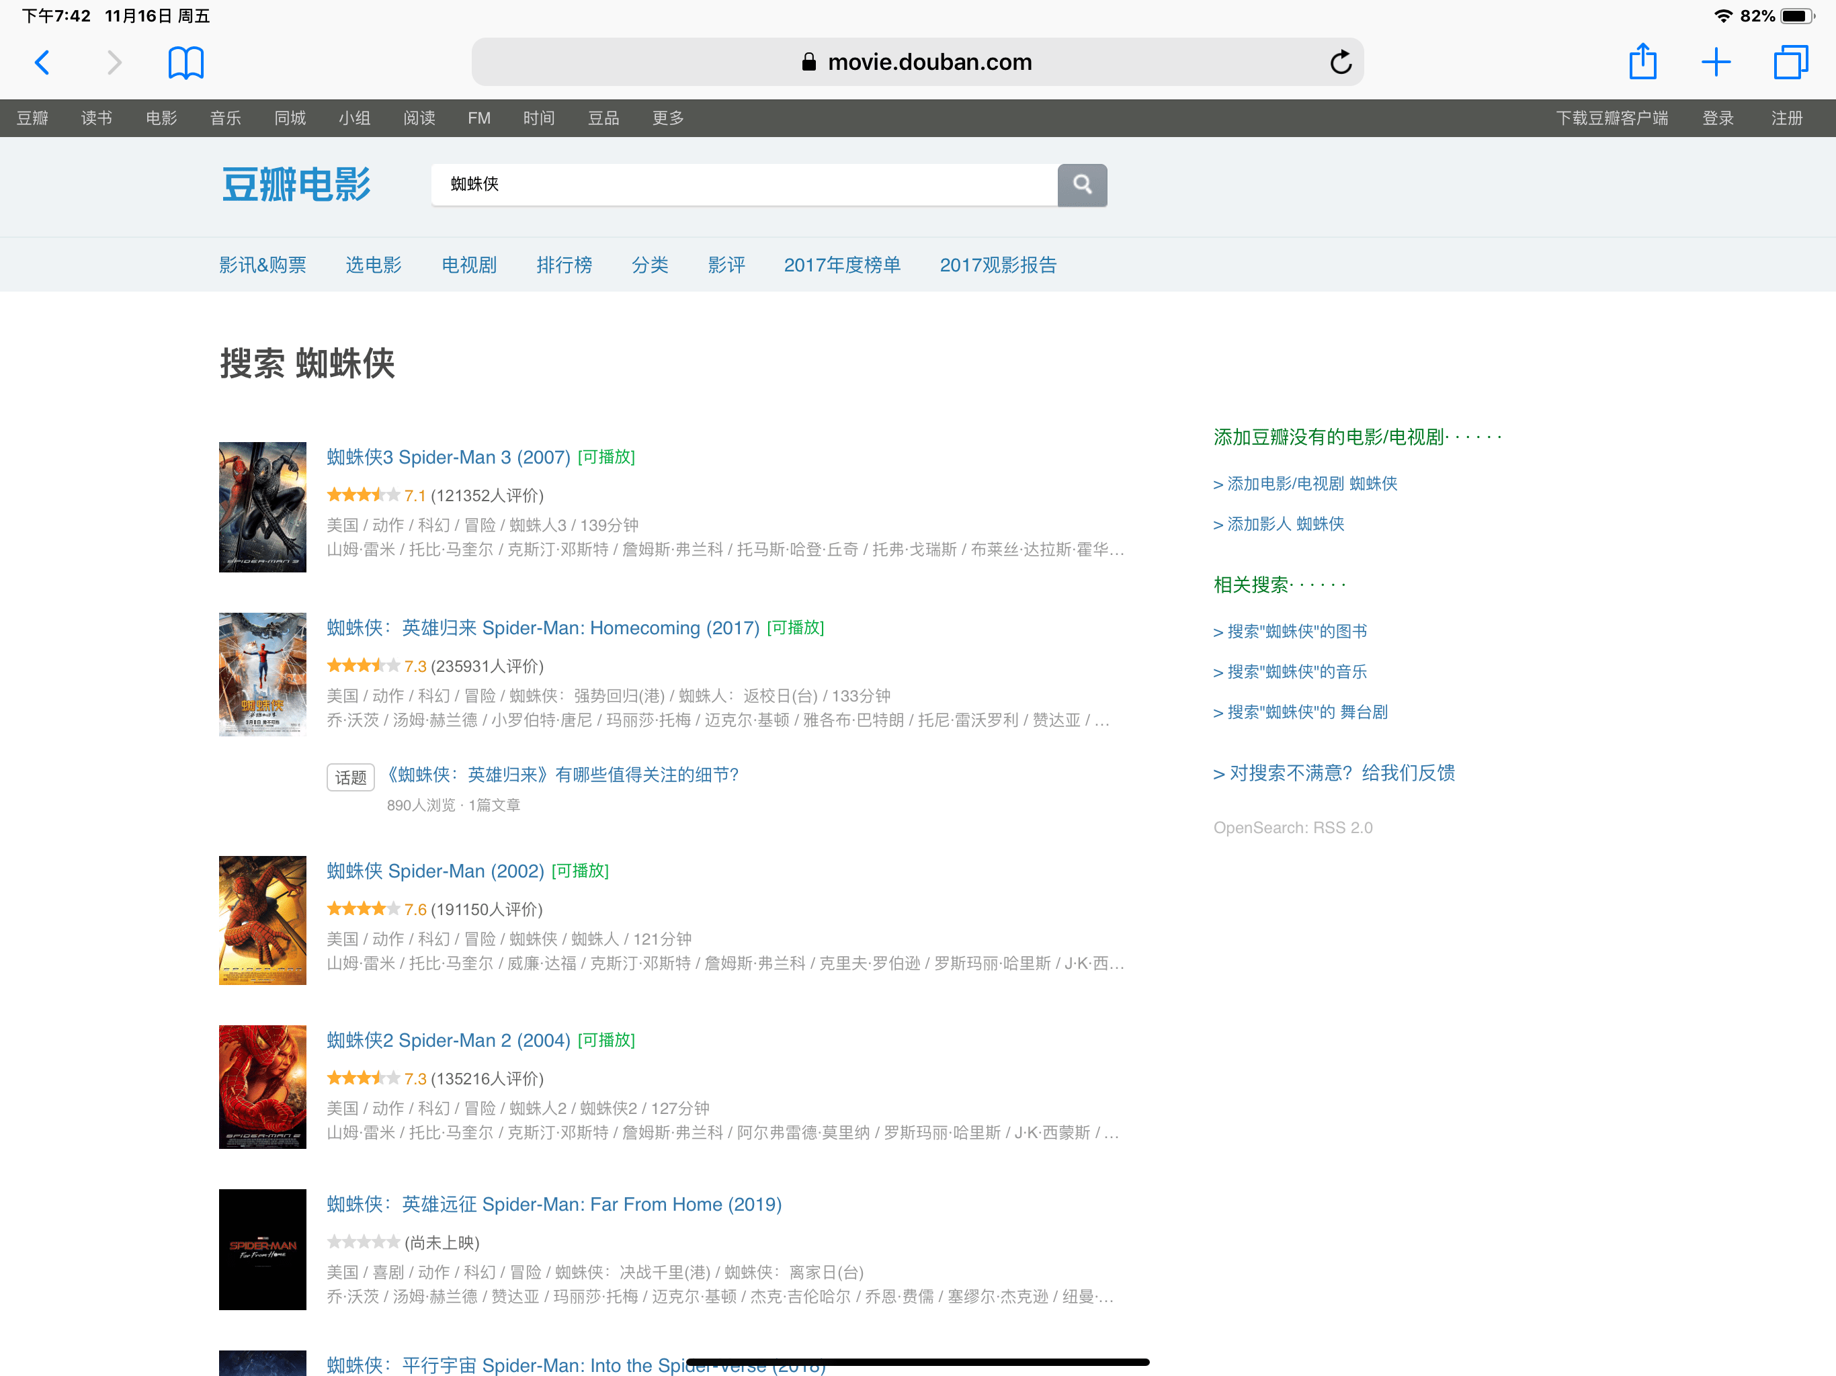
Task: Open the 排行榜 tab
Action: point(564,265)
